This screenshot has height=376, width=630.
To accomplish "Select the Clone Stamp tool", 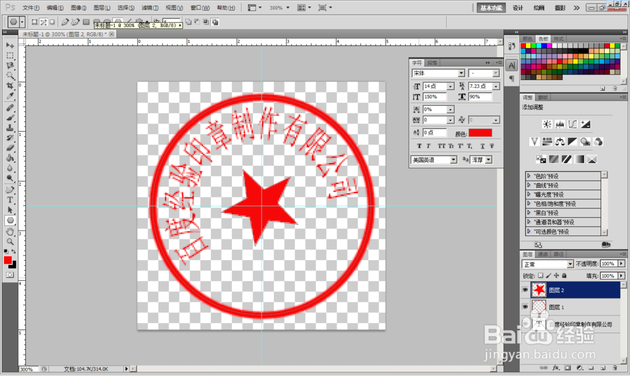I will 10,128.
